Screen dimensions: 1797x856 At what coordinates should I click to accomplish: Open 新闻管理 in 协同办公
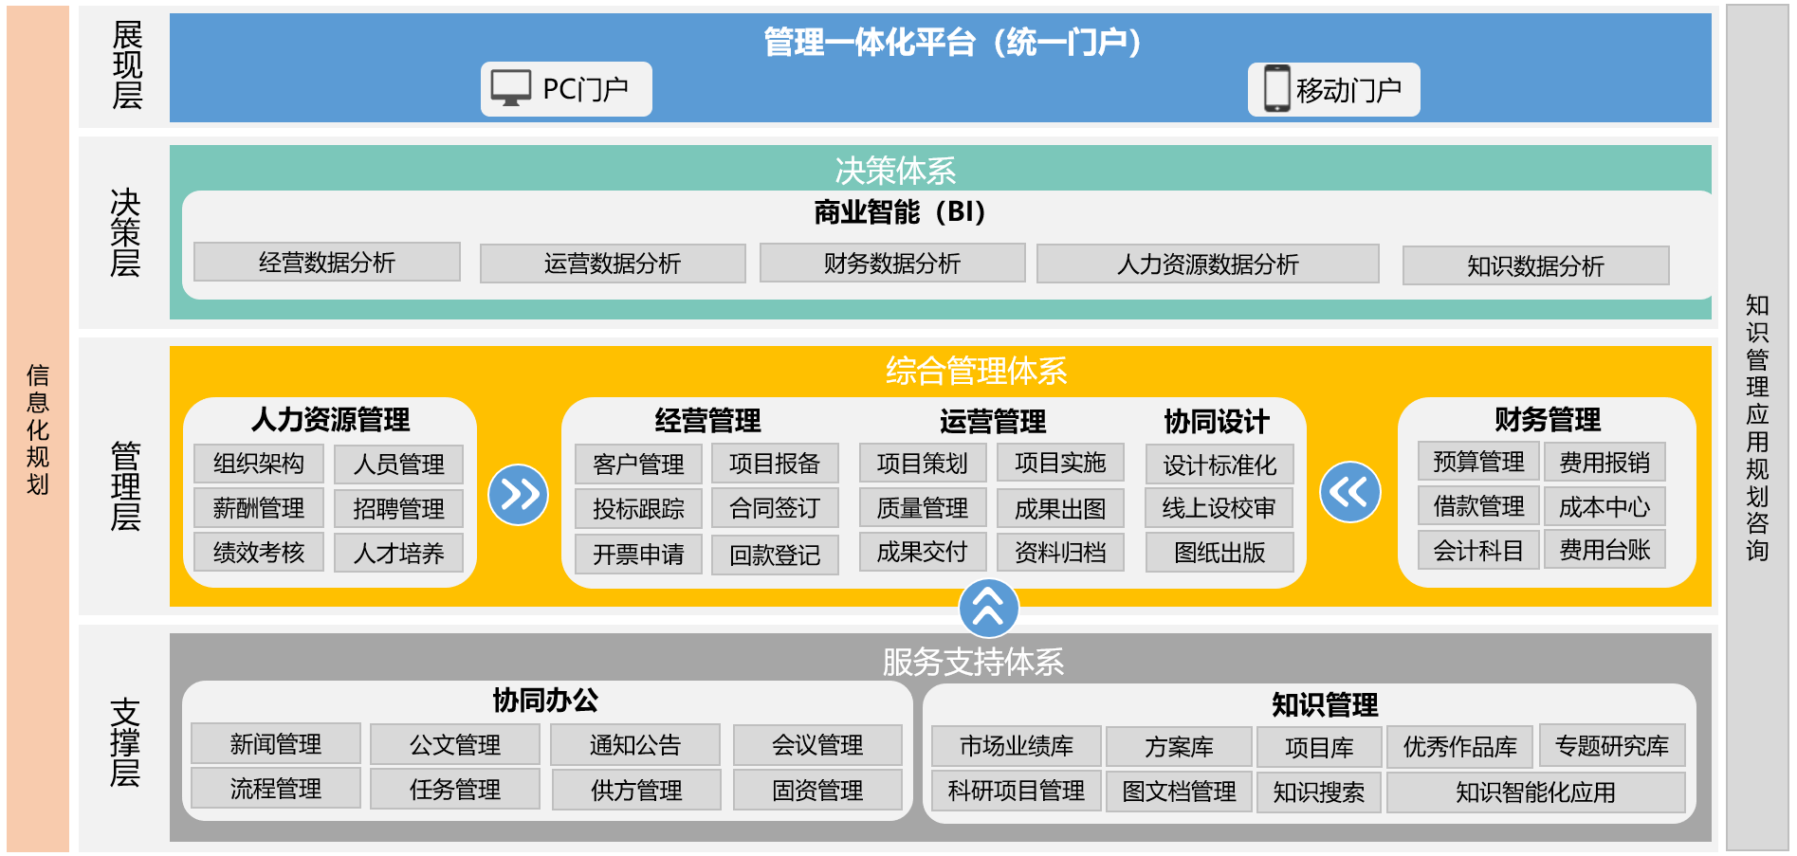[276, 744]
